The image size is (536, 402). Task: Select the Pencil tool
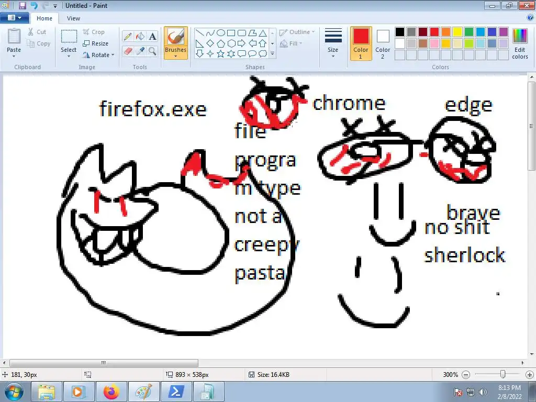coord(128,36)
